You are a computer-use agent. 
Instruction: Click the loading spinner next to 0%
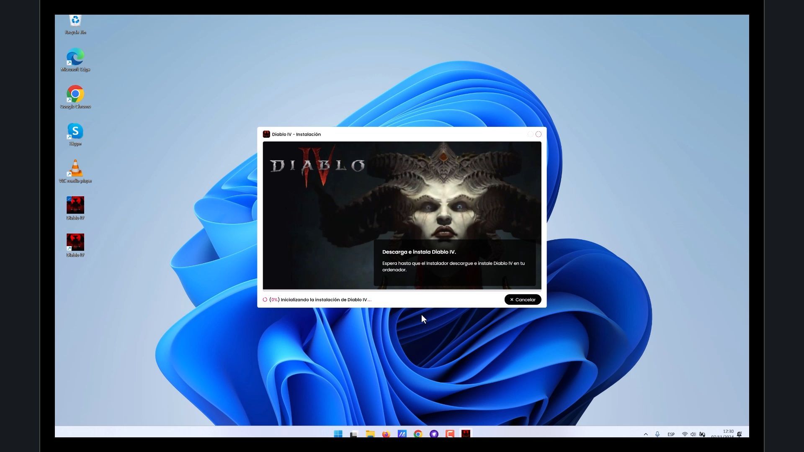click(x=265, y=300)
